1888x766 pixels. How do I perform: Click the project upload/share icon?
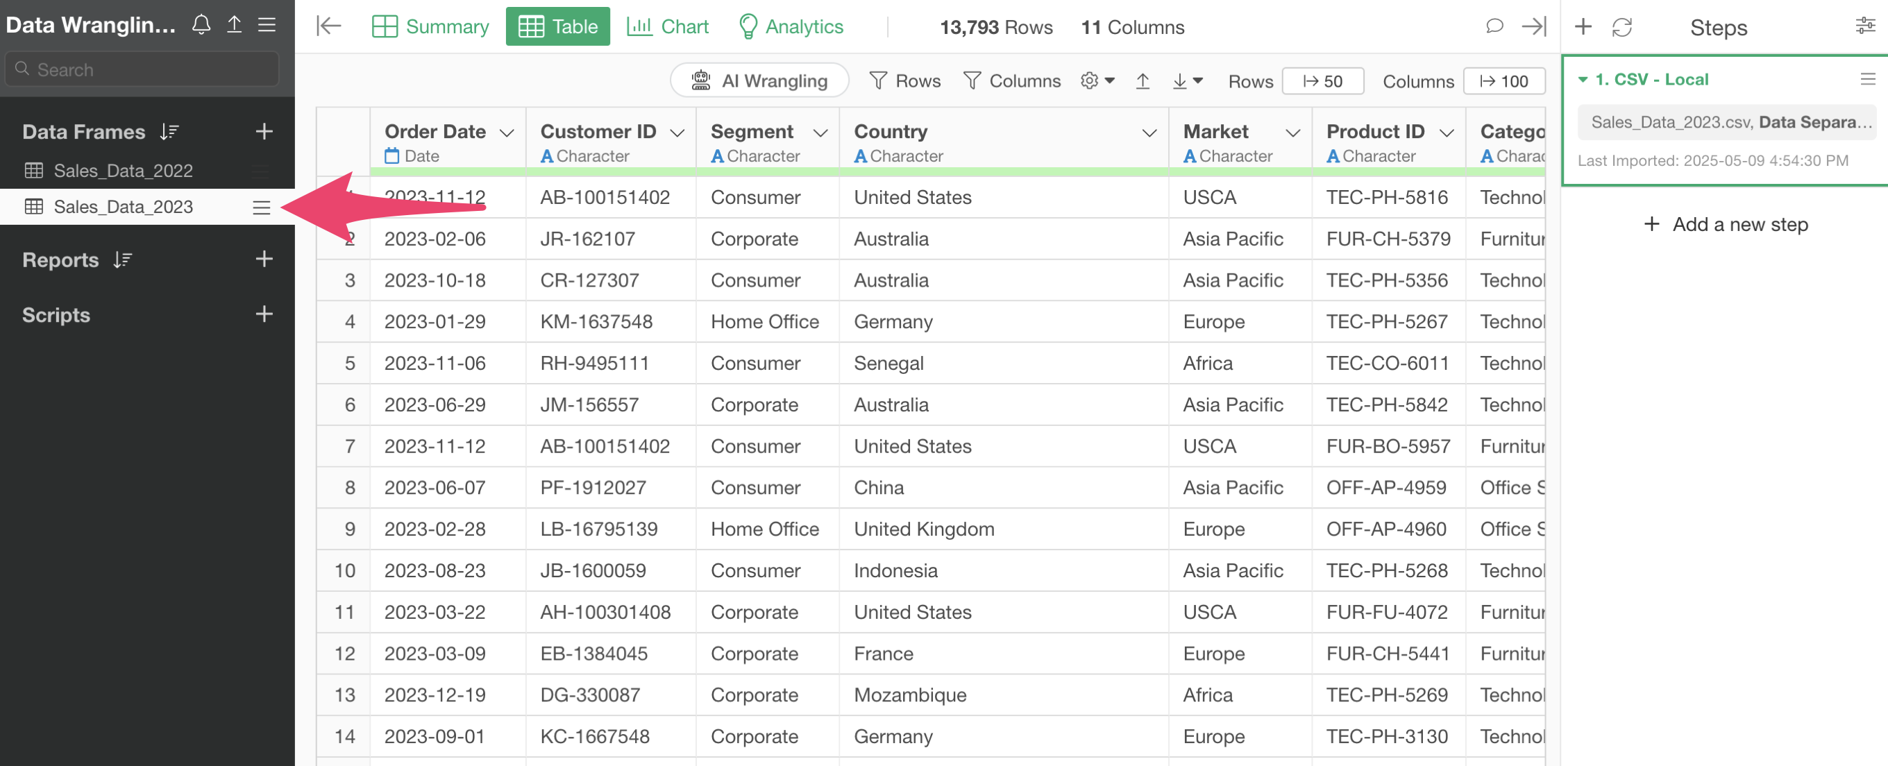pos(234,25)
